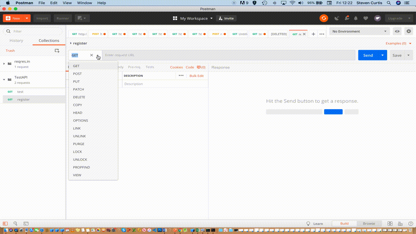Expand the Save button dropdown arrow

(x=409, y=55)
